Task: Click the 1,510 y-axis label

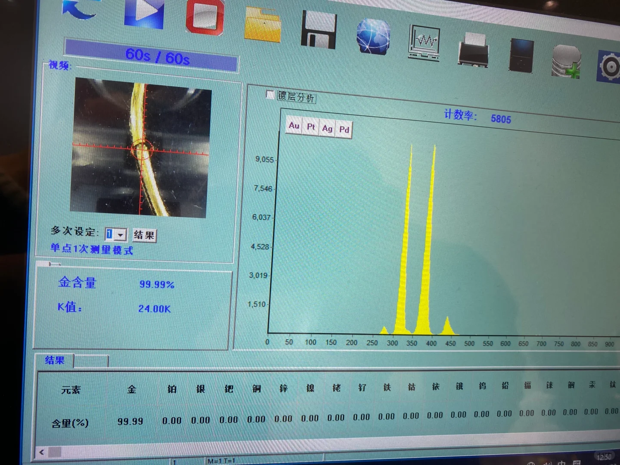Action: click(257, 304)
